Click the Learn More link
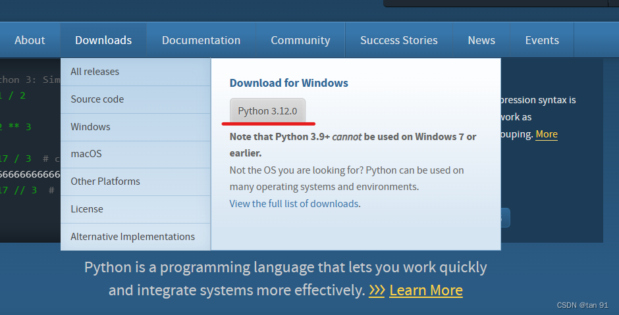This screenshot has width=619, height=315. tap(426, 291)
